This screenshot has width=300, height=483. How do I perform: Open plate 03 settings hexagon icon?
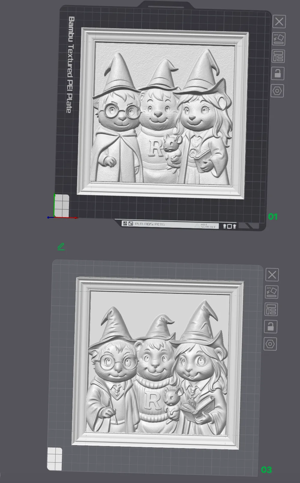coord(270,344)
